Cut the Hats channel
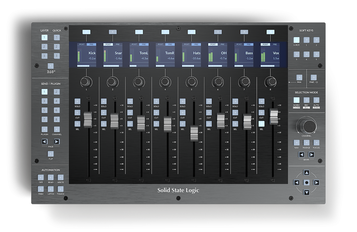This screenshot has width=357, height=232. (183, 113)
